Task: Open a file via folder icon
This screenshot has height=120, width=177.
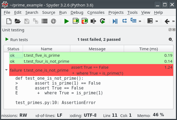Action: (18, 21)
